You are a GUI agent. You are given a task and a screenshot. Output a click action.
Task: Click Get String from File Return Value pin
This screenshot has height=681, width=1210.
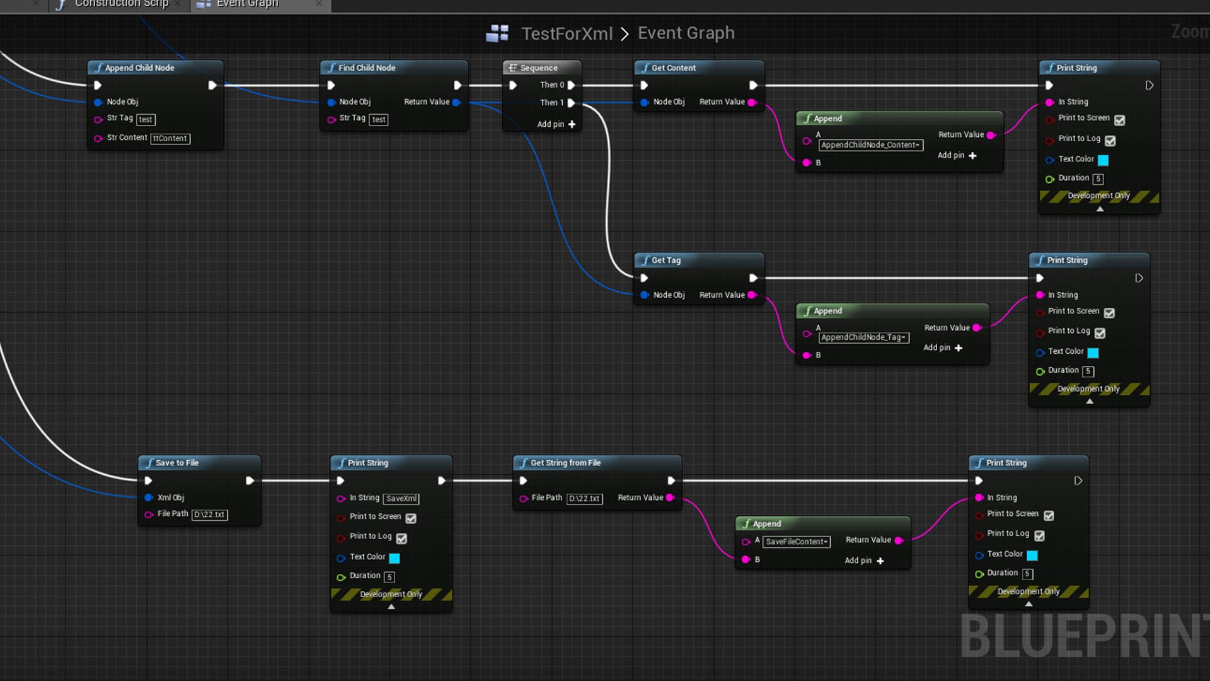671,498
